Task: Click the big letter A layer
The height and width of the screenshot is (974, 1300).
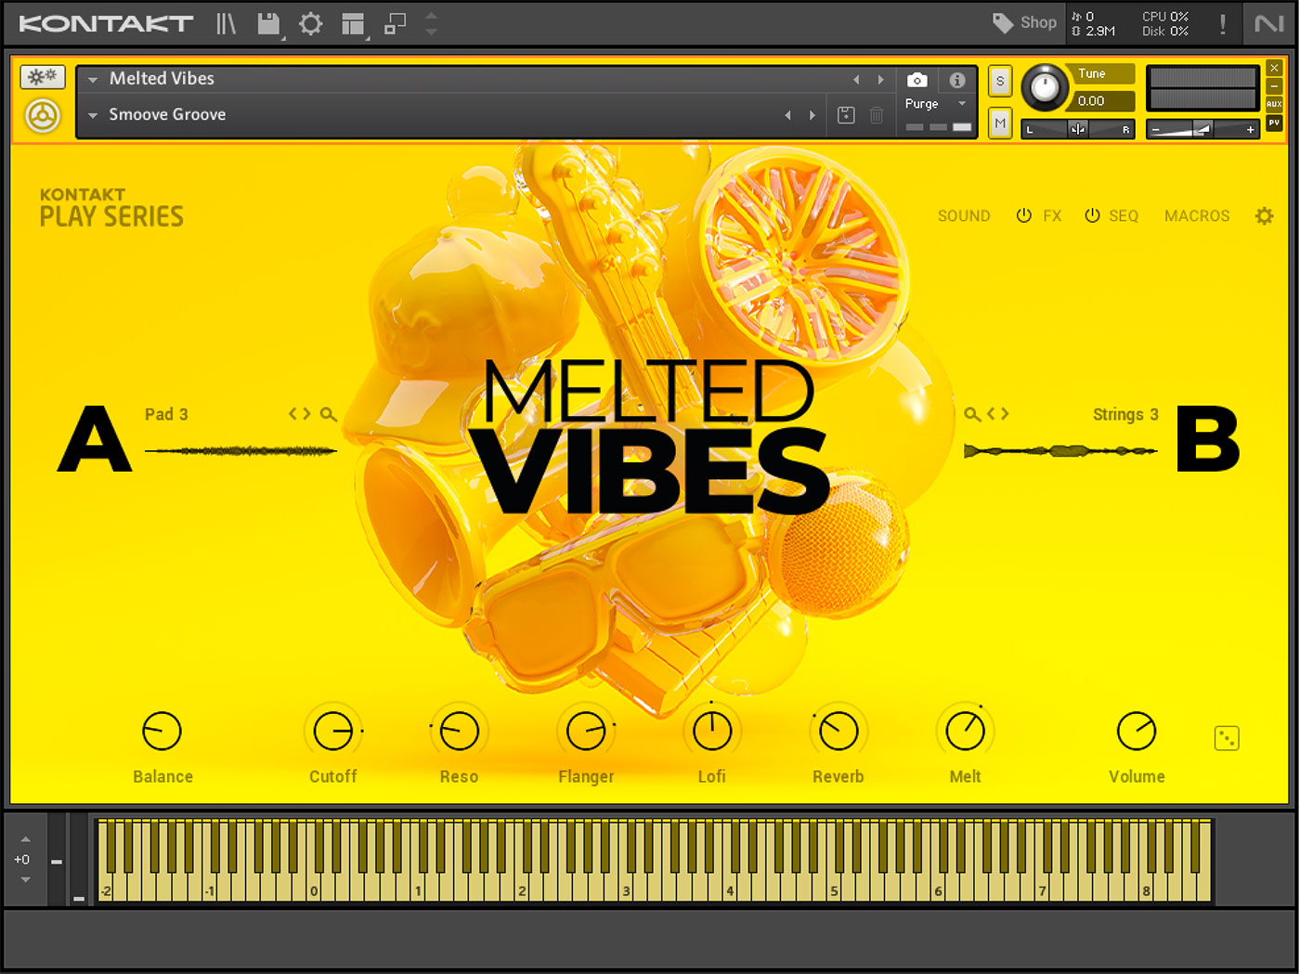Action: point(94,439)
